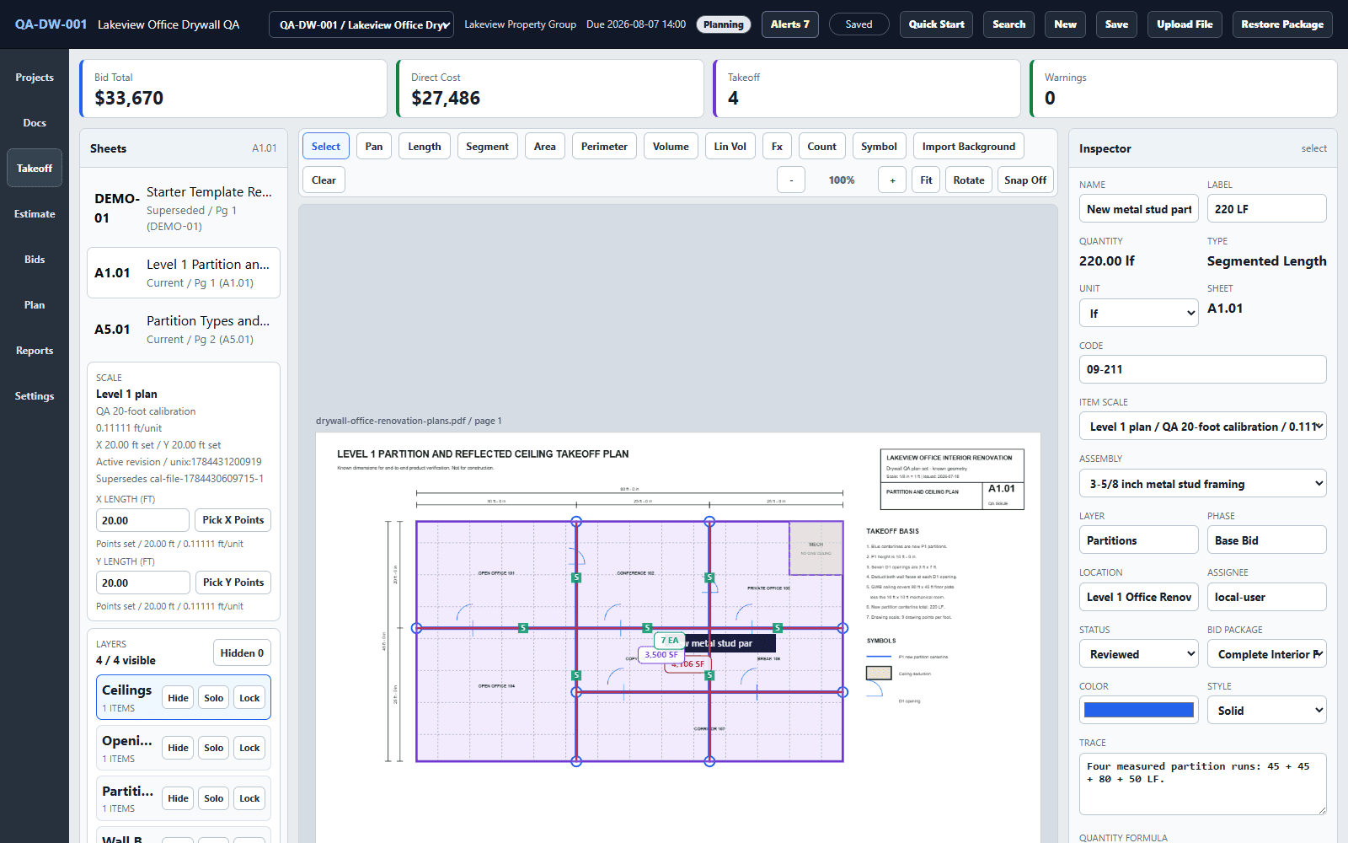Select the Count tool

pyautogui.click(x=821, y=147)
